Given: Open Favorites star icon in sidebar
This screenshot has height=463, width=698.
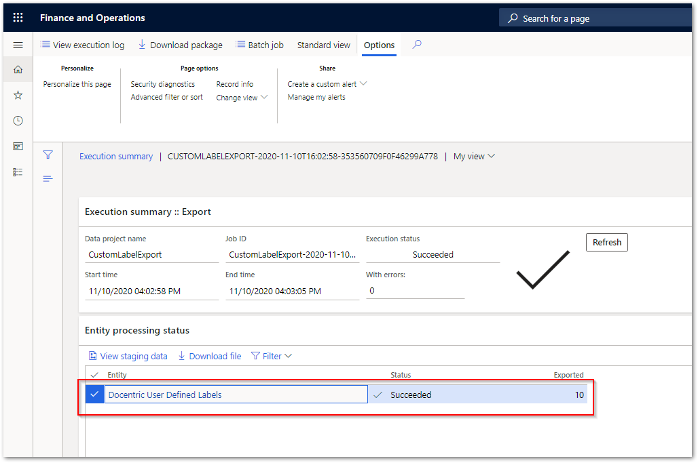Looking at the screenshot, I should 18,95.
